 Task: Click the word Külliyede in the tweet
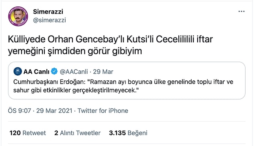click(x=27, y=39)
